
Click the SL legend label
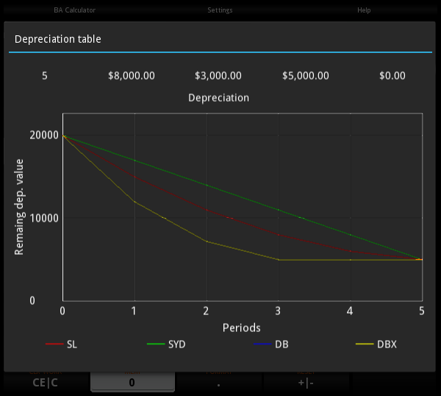72,344
